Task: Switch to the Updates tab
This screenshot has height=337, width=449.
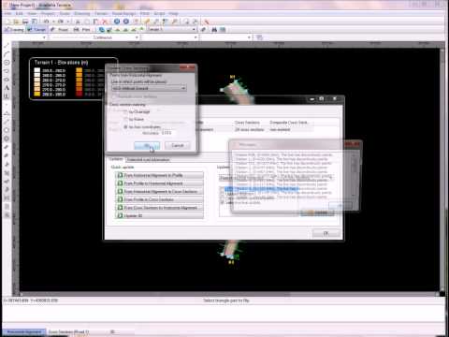Action: (116, 159)
